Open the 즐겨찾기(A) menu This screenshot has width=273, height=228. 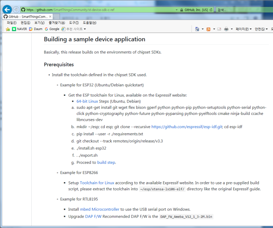pyautogui.click(x=57, y=23)
